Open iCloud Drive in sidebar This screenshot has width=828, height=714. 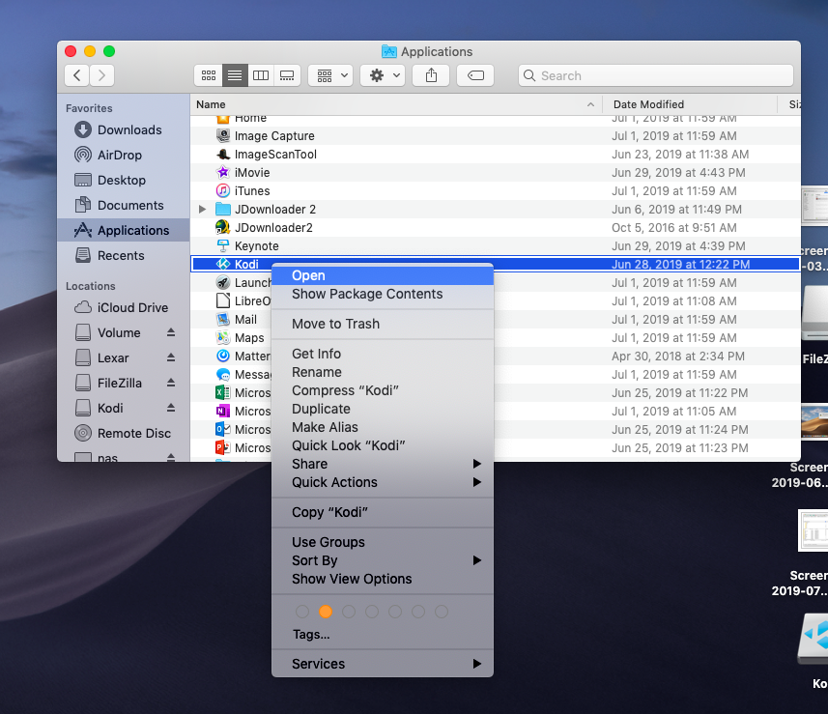coord(122,307)
